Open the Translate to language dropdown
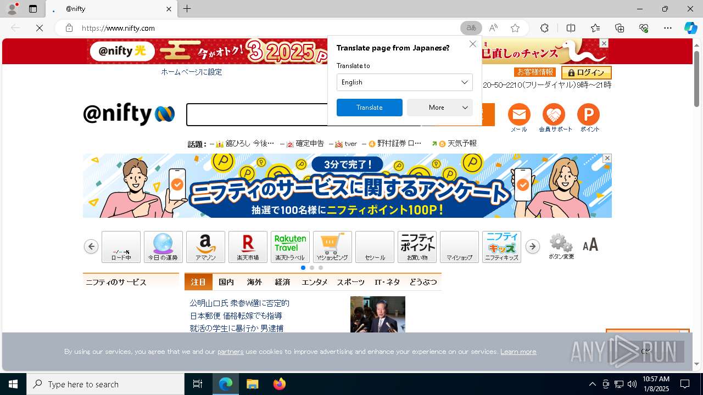The image size is (703, 395). [x=405, y=82]
